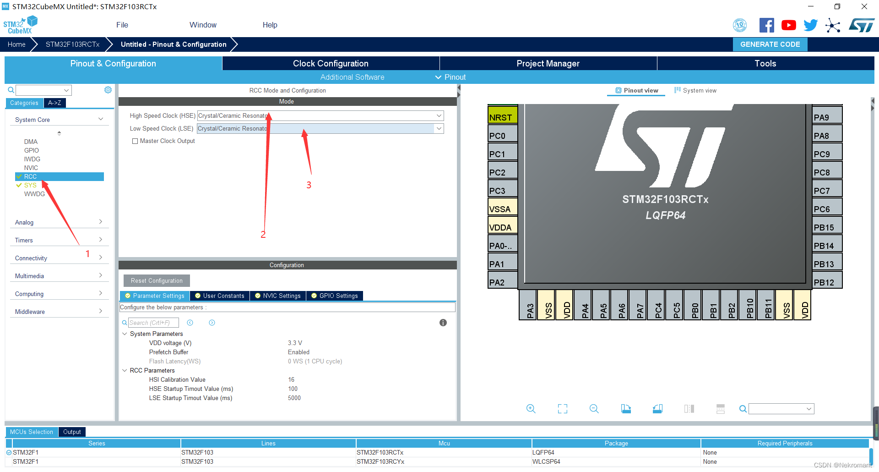The width and height of the screenshot is (879, 472).
Task: Click the ST logo
Action: click(x=862, y=25)
